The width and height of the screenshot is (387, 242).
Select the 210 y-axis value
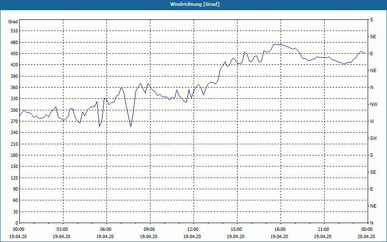(15, 144)
